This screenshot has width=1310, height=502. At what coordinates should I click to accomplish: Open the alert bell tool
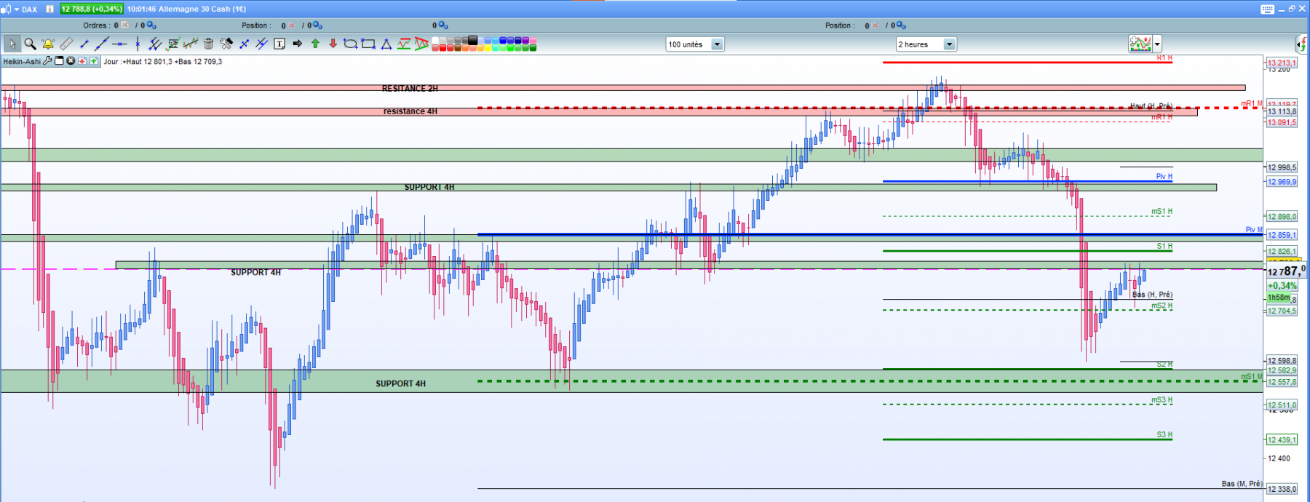[48, 44]
